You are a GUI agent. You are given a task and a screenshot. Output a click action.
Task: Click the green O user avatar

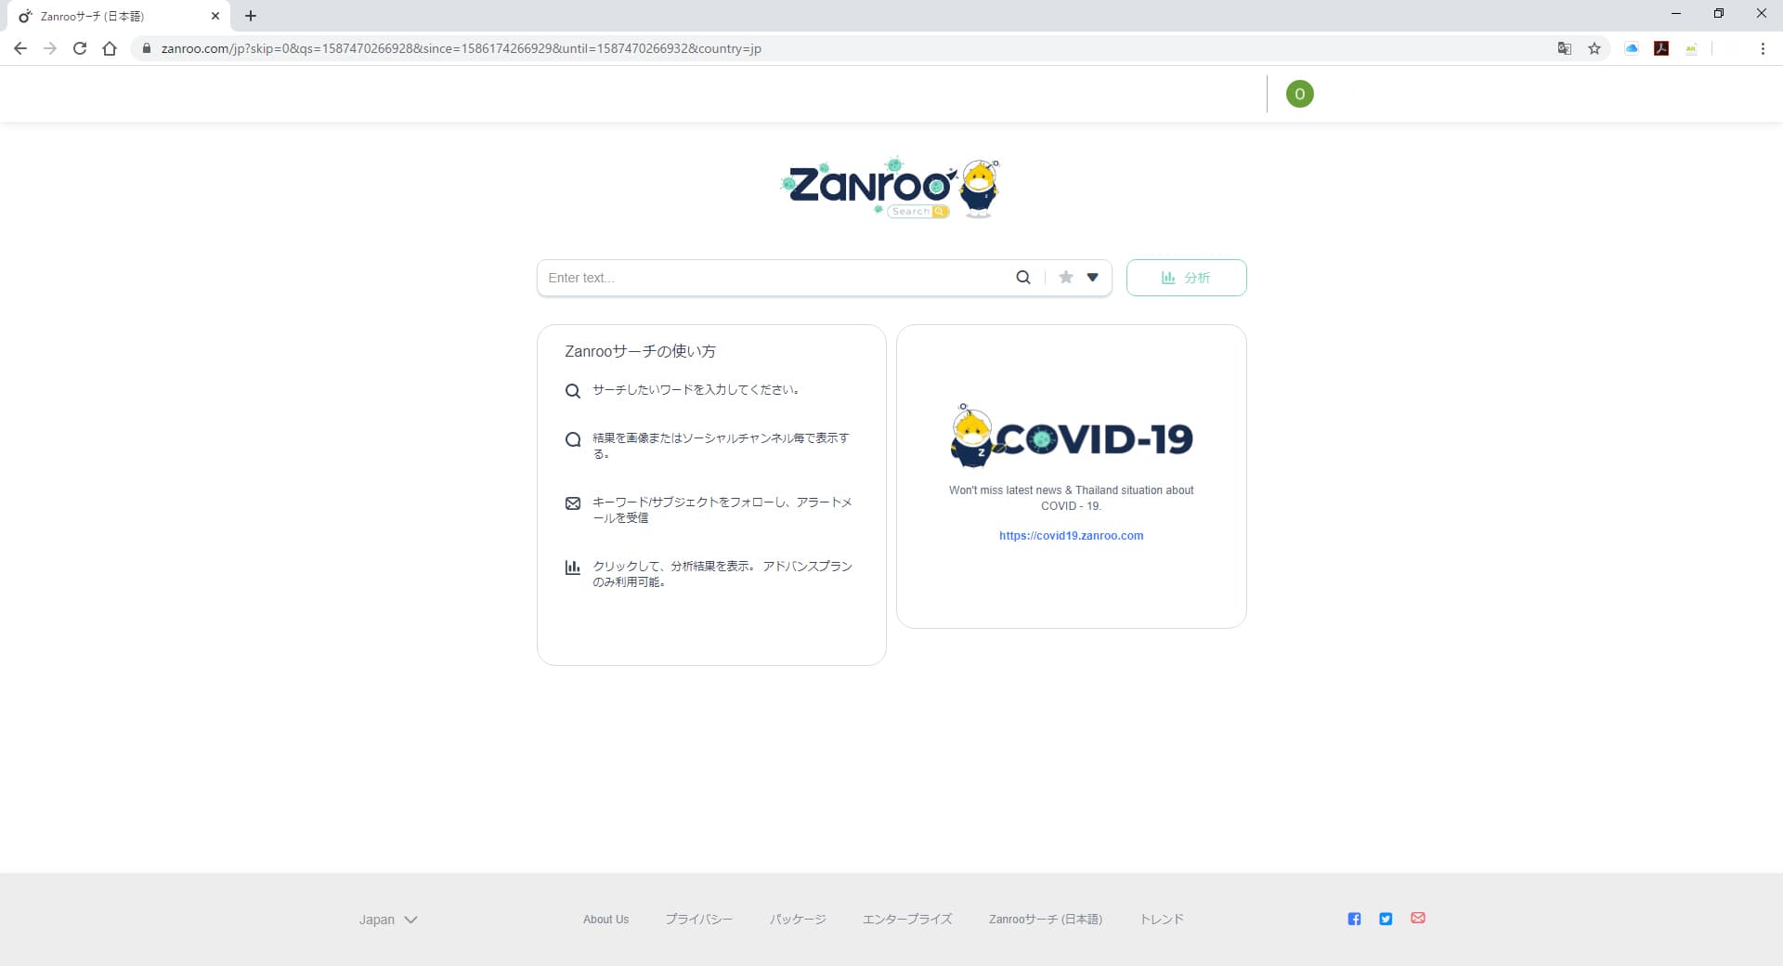[1299, 94]
